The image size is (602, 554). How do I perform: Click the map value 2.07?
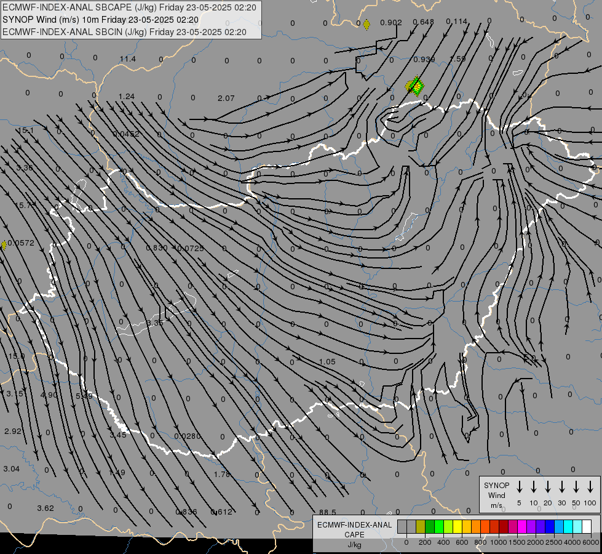click(226, 98)
